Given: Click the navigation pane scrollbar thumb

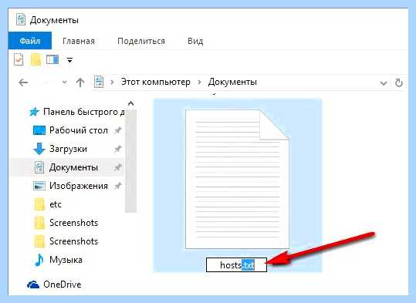Looking at the screenshot, I should click(x=130, y=161).
